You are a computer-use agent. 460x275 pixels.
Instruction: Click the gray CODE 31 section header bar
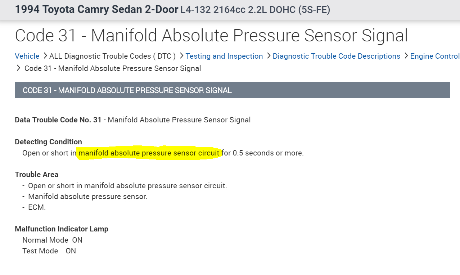(x=232, y=90)
